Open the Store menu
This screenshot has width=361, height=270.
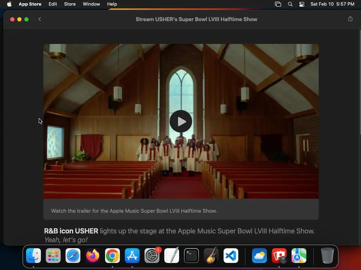point(70,4)
